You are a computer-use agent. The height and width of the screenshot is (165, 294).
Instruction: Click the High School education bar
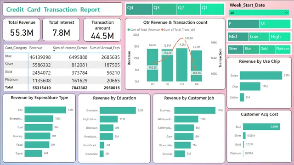click(x=109, y=119)
